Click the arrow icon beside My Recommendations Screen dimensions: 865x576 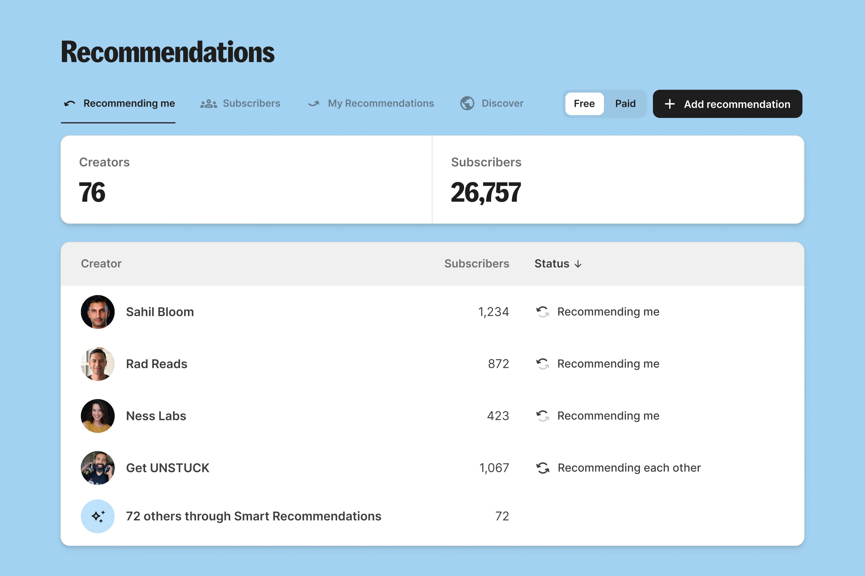coord(313,103)
